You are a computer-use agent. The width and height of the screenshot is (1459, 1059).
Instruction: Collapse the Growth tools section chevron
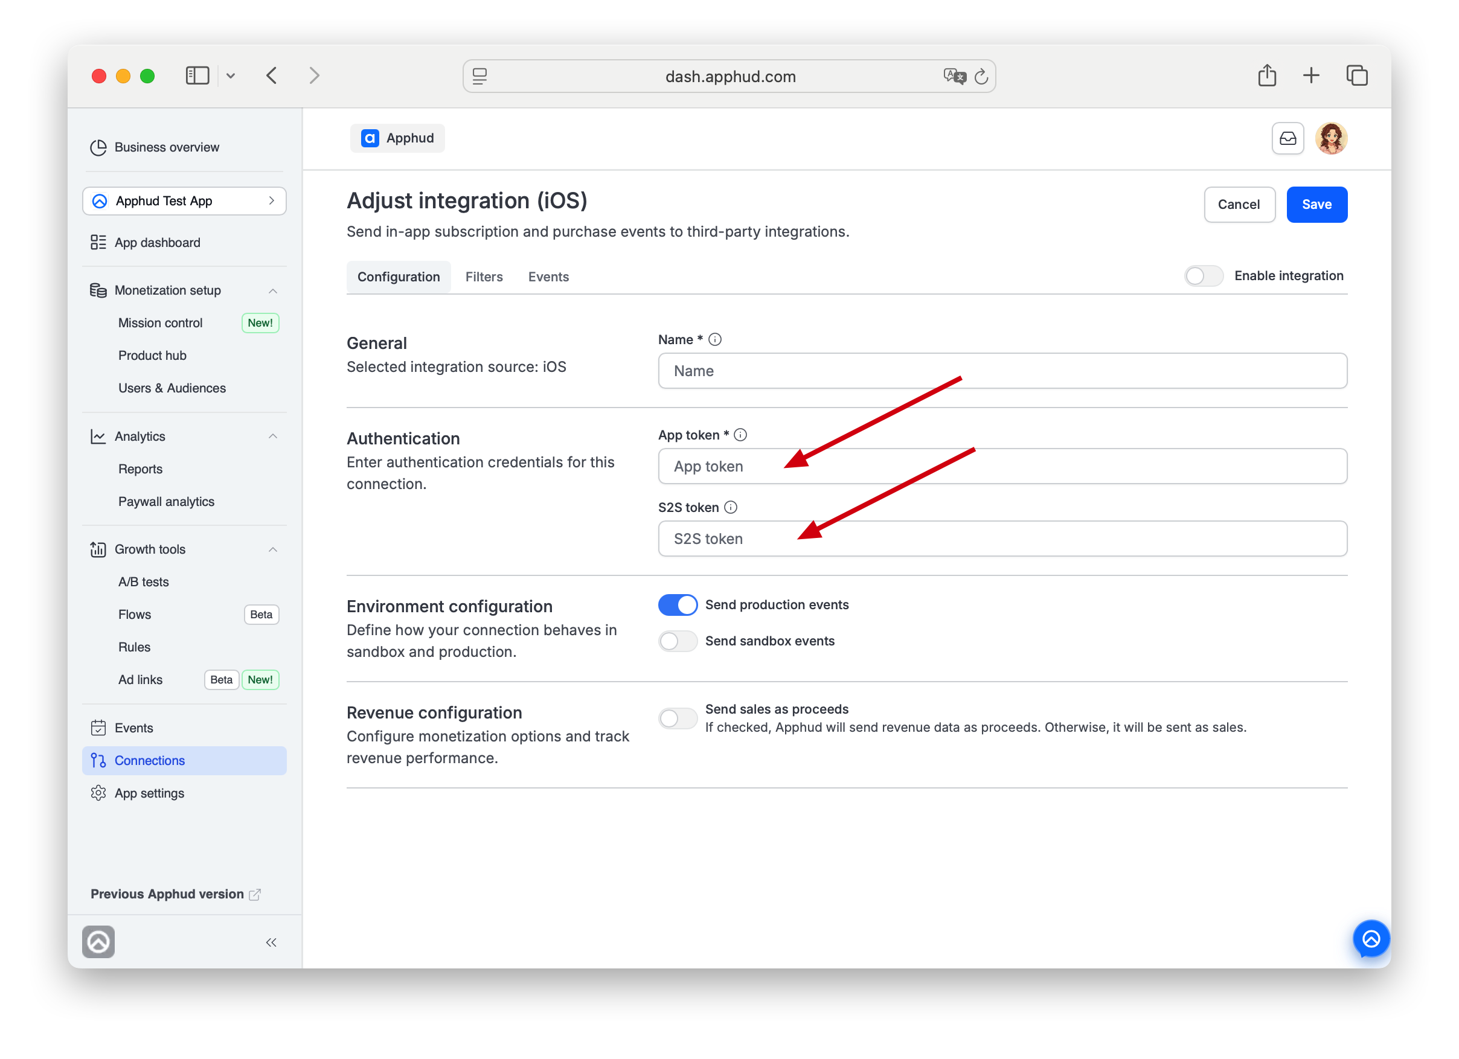click(273, 550)
